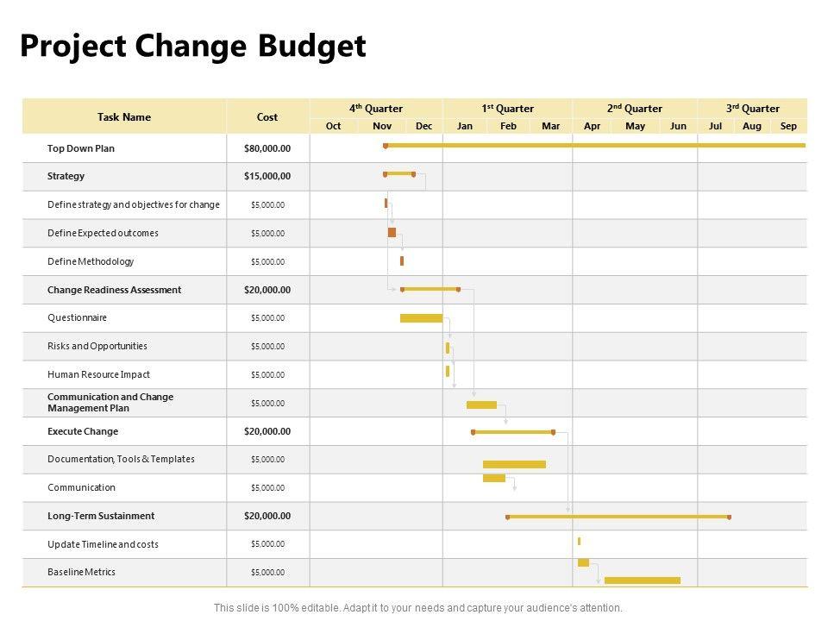Click the Baseline Metrics task name
The height and width of the screenshot is (621, 828).
point(81,572)
